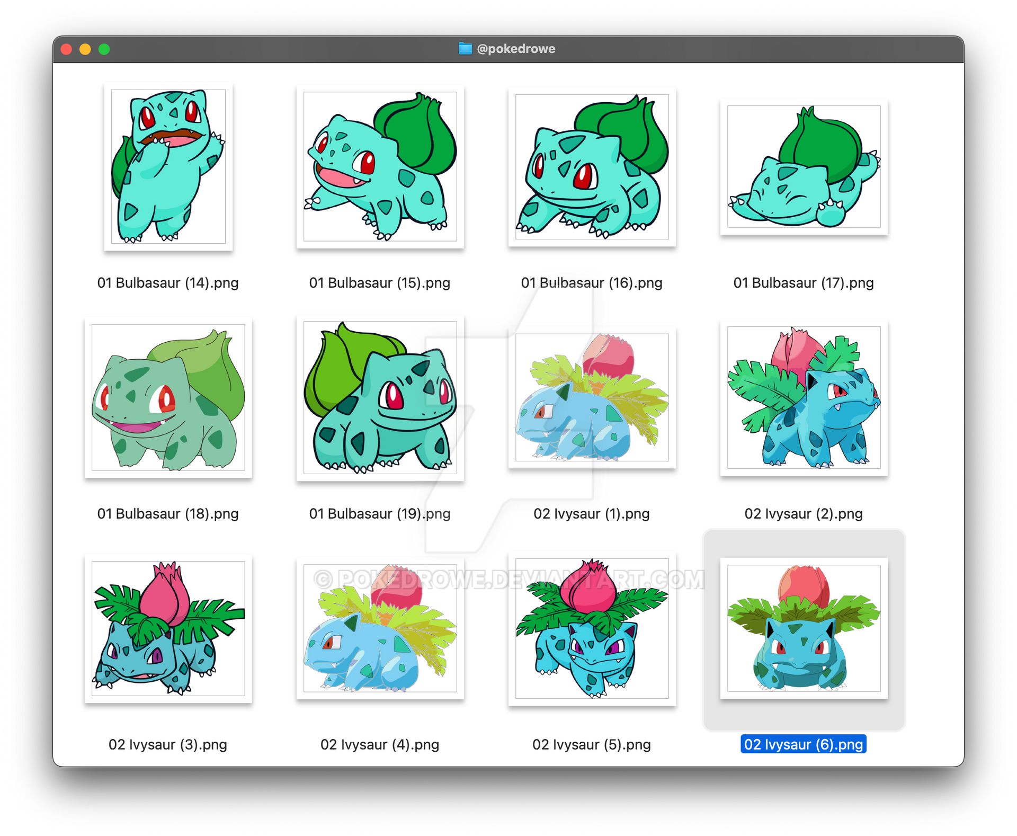The image size is (1017, 836).
Task: Click the highlighted 02 Ivysaur (6).png thumbnail
Action: pos(804,628)
